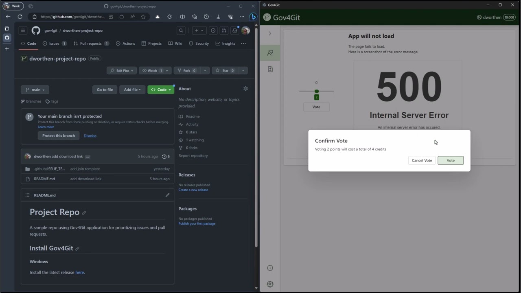Edit README with the pencil icon
Screen dimensions: 521x293
tap(167, 195)
